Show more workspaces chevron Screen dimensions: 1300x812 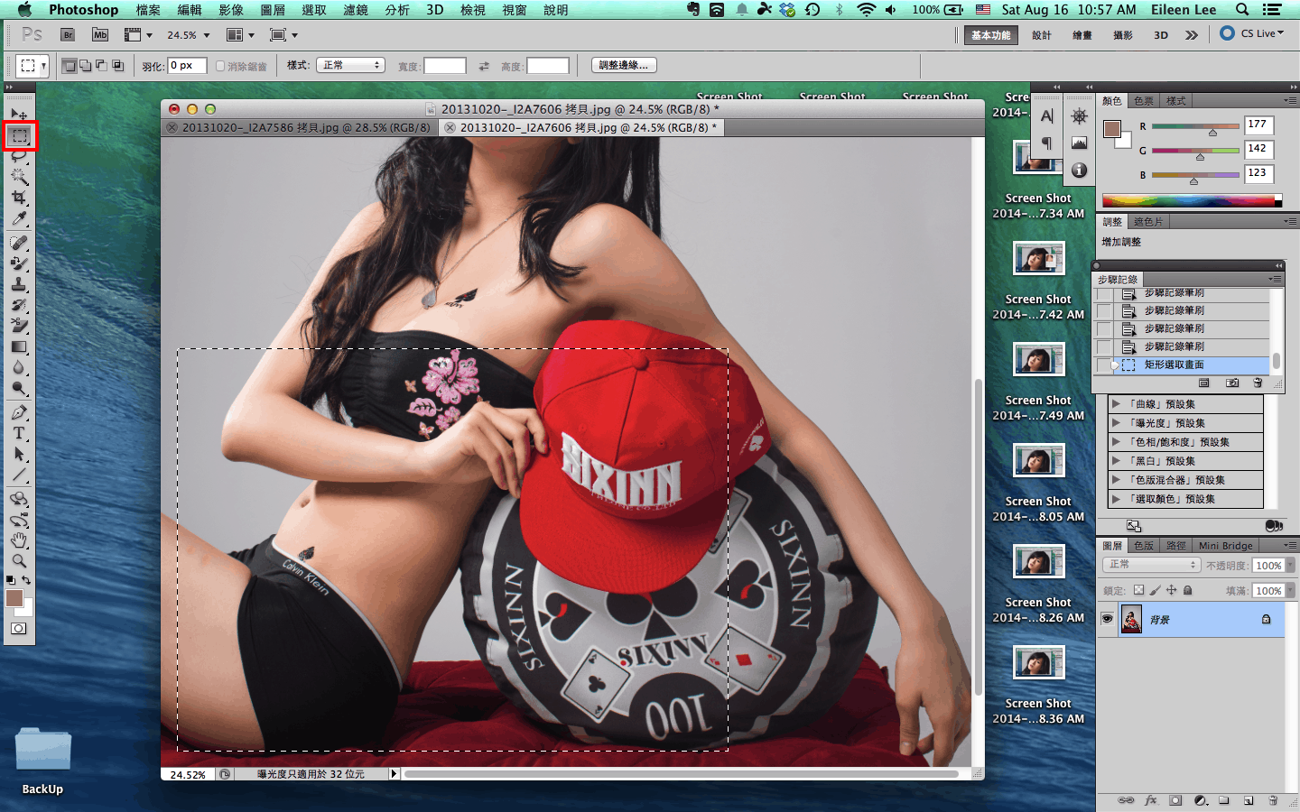tap(1192, 35)
